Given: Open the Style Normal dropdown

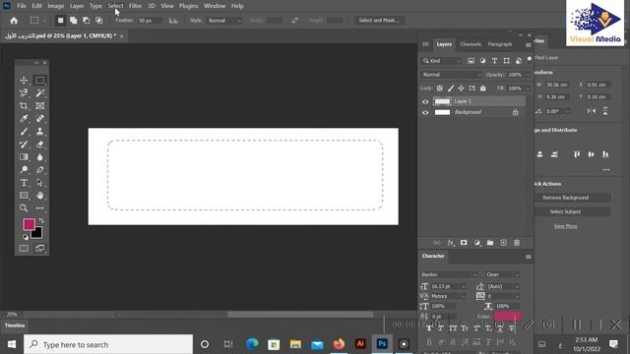Looking at the screenshot, I should point(223,21).
